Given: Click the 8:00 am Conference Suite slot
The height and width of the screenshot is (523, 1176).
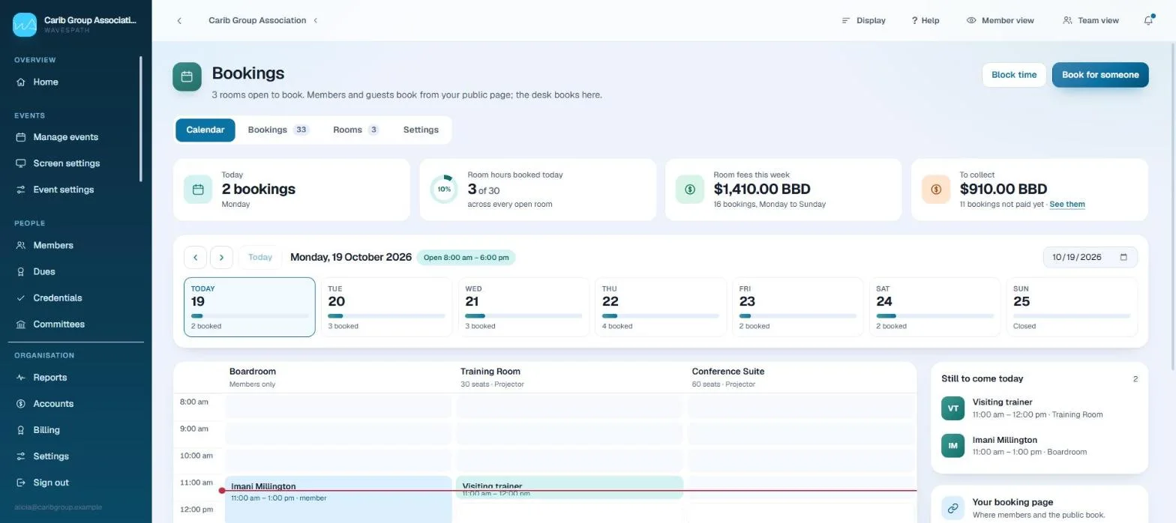Looking at the screenshot, I should coord(800,407).
